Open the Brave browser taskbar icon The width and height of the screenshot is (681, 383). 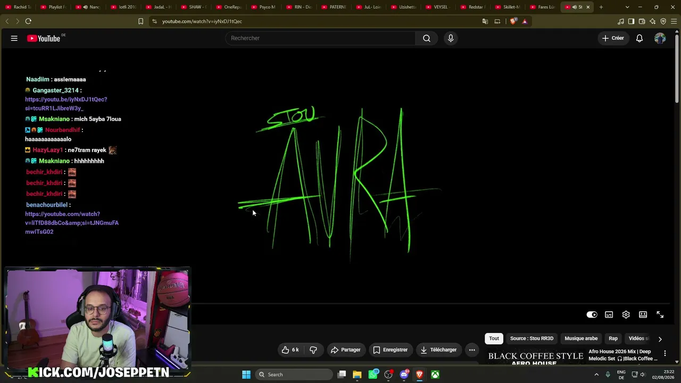419,374
